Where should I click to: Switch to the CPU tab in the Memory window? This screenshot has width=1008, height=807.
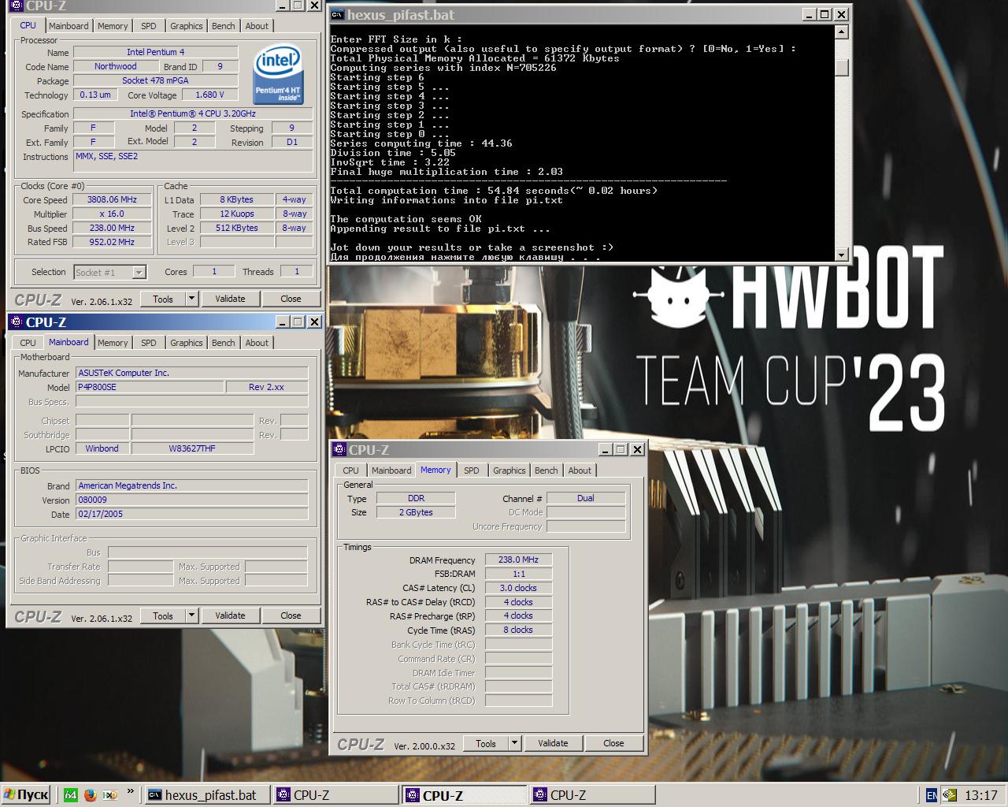click(x=350, y=470)
